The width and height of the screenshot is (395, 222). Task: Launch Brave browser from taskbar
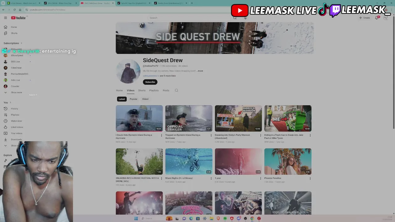pyautogui.click(x=218, y=218)
